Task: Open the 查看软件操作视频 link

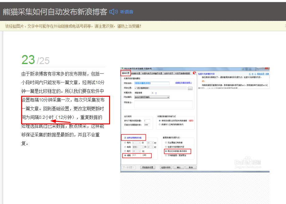Action: tap(183, 83)
